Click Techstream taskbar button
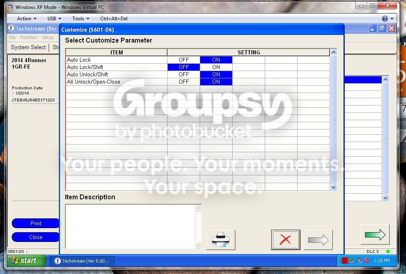Viewport: 406px width, 274px height. click(x=82, y=261)
